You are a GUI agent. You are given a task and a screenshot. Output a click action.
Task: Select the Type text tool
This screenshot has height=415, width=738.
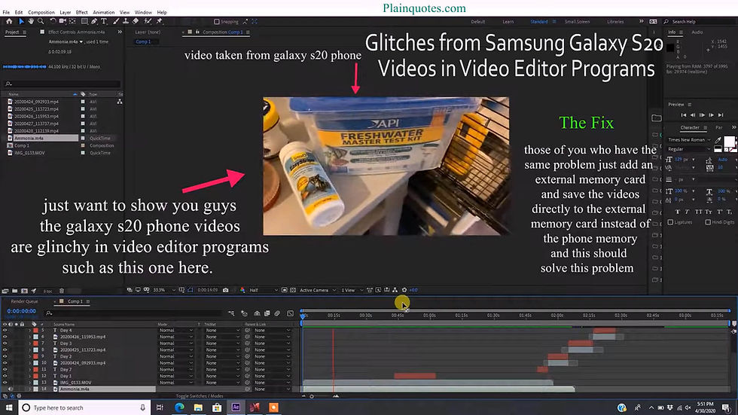(104, 21)
